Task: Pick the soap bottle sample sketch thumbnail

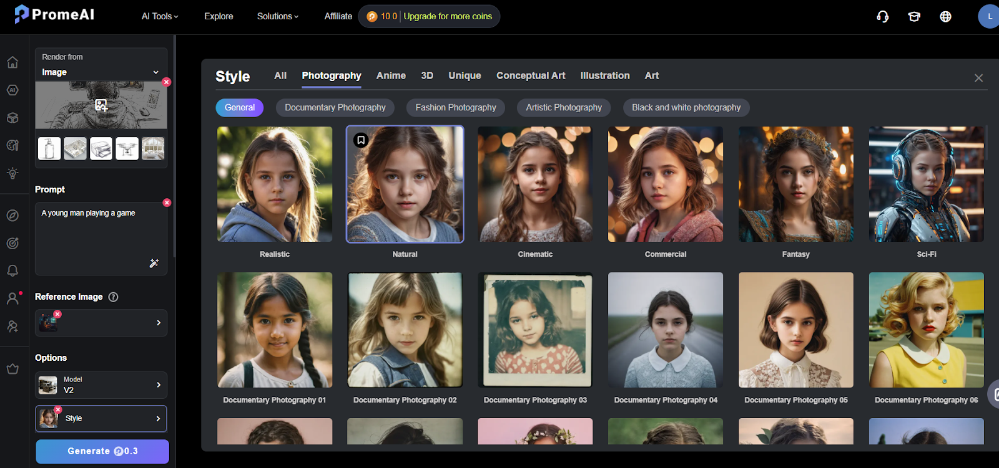Action: tap(49, 148)
